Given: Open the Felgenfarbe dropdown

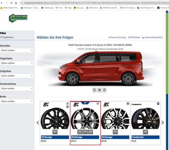Looking at the screenshot, I should (17, 63).
